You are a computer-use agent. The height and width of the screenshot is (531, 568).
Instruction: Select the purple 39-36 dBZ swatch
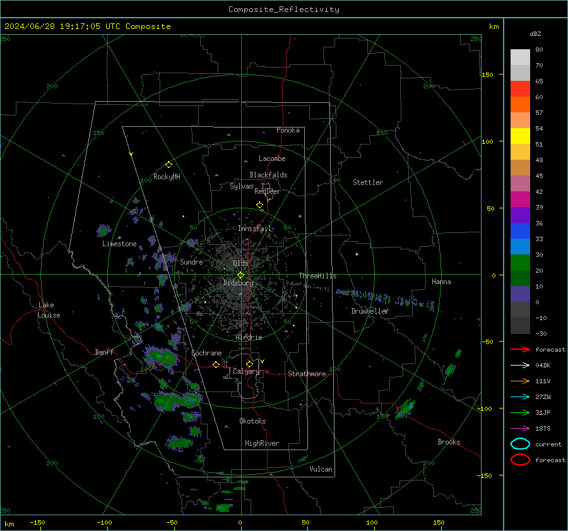(x=520, y=215)
